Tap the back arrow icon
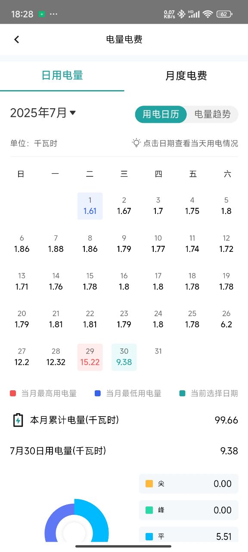This screenshot has width=248, height=552. (17, 39)
